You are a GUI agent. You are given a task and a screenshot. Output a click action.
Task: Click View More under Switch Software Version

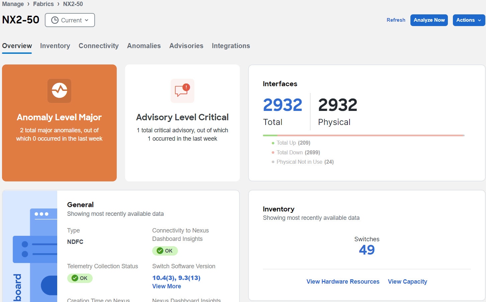[167, 286]
